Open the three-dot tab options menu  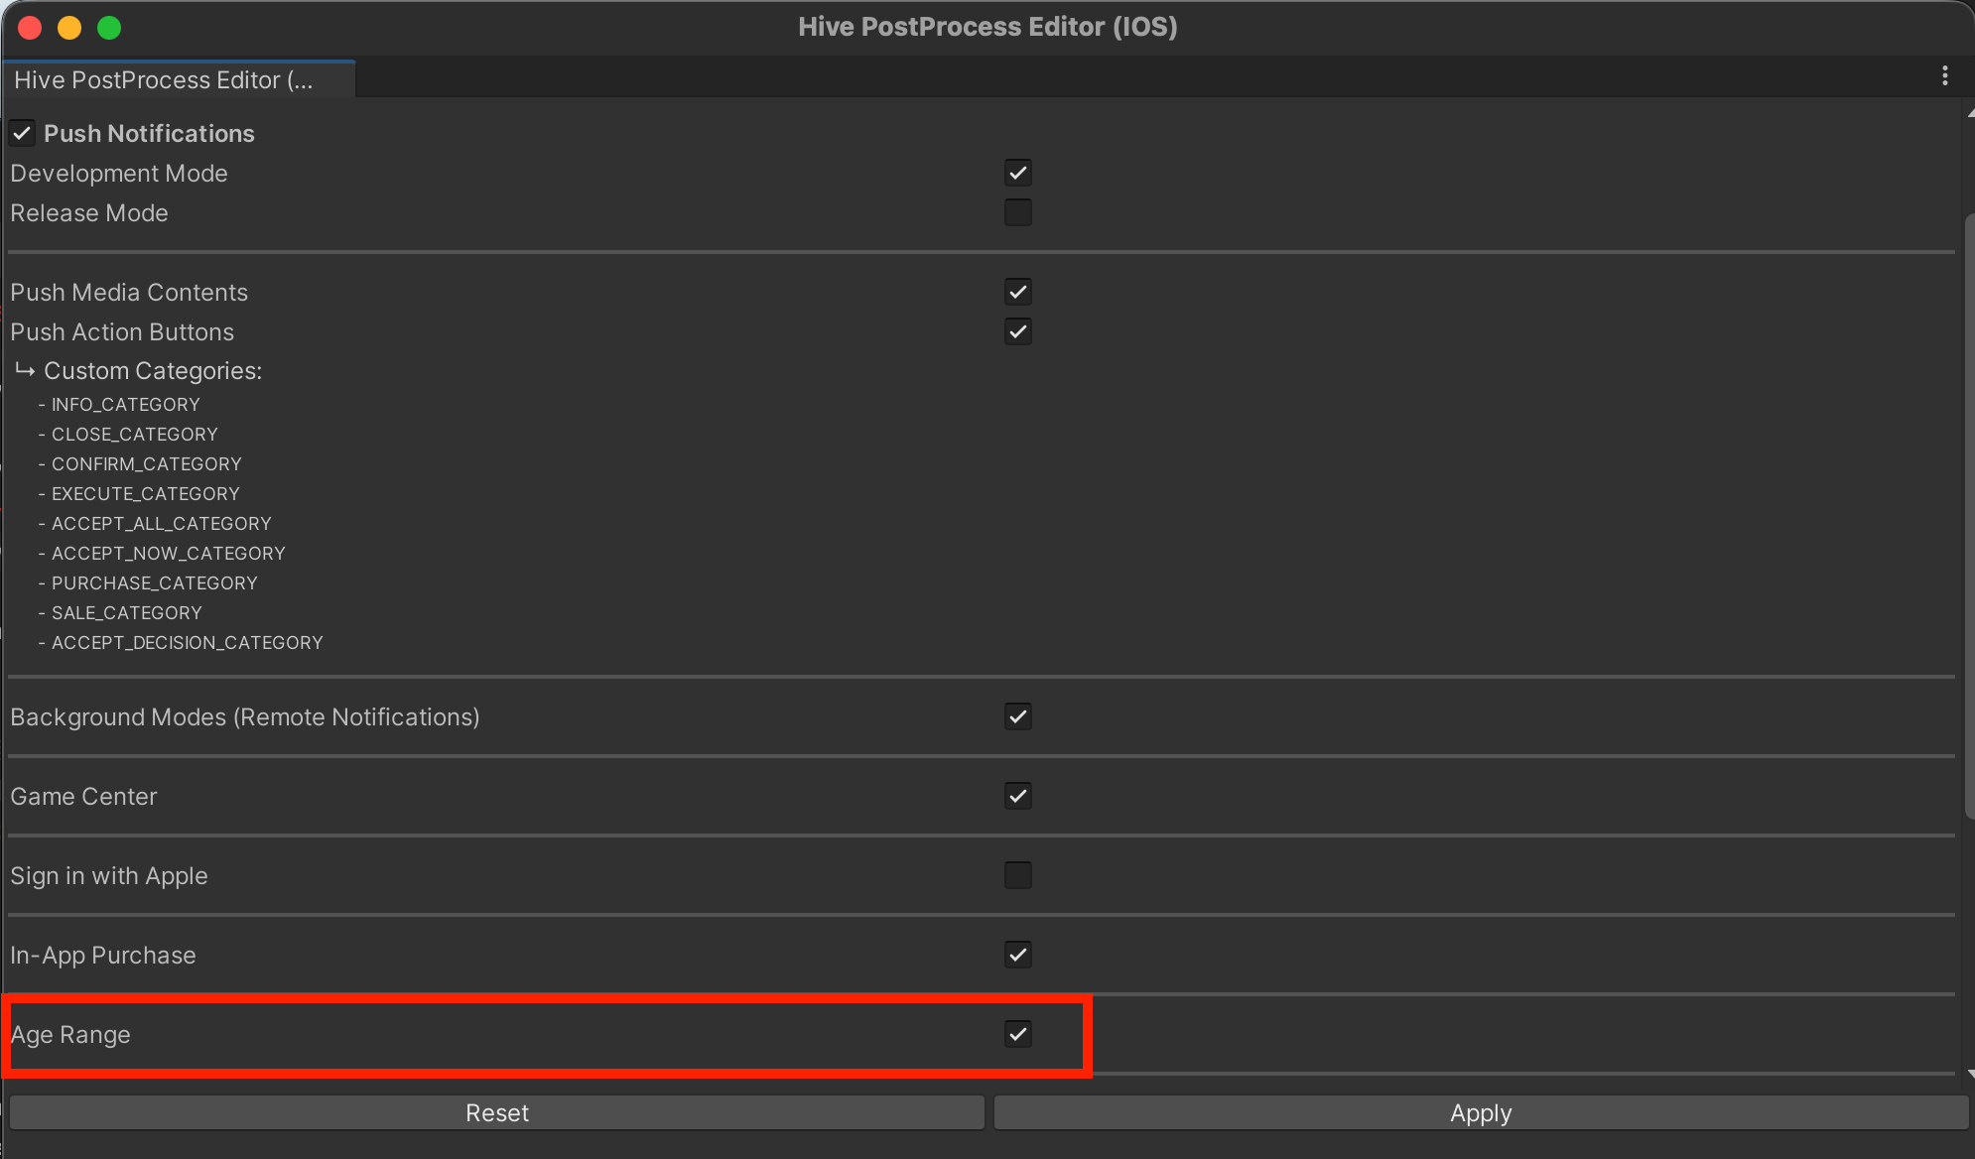click(1944, 76)
